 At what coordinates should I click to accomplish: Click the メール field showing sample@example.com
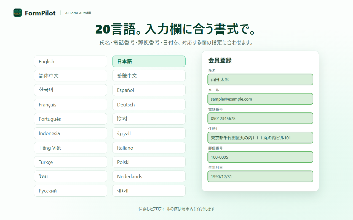[x=260, y=99]
